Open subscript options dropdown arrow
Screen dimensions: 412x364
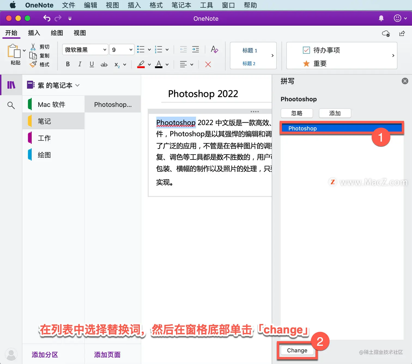pos(125,65)
